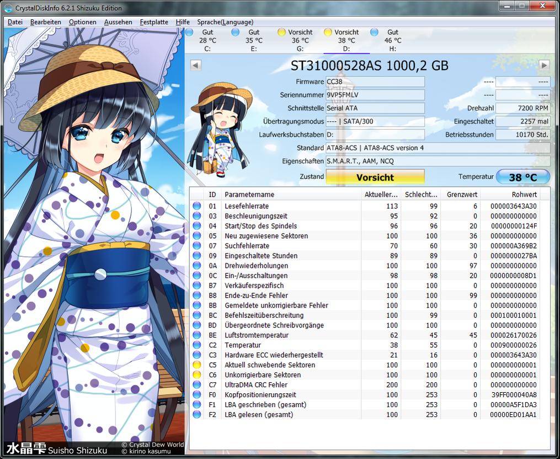
Task: Open the Bearbeiten menu
Action: pos(45,22)
